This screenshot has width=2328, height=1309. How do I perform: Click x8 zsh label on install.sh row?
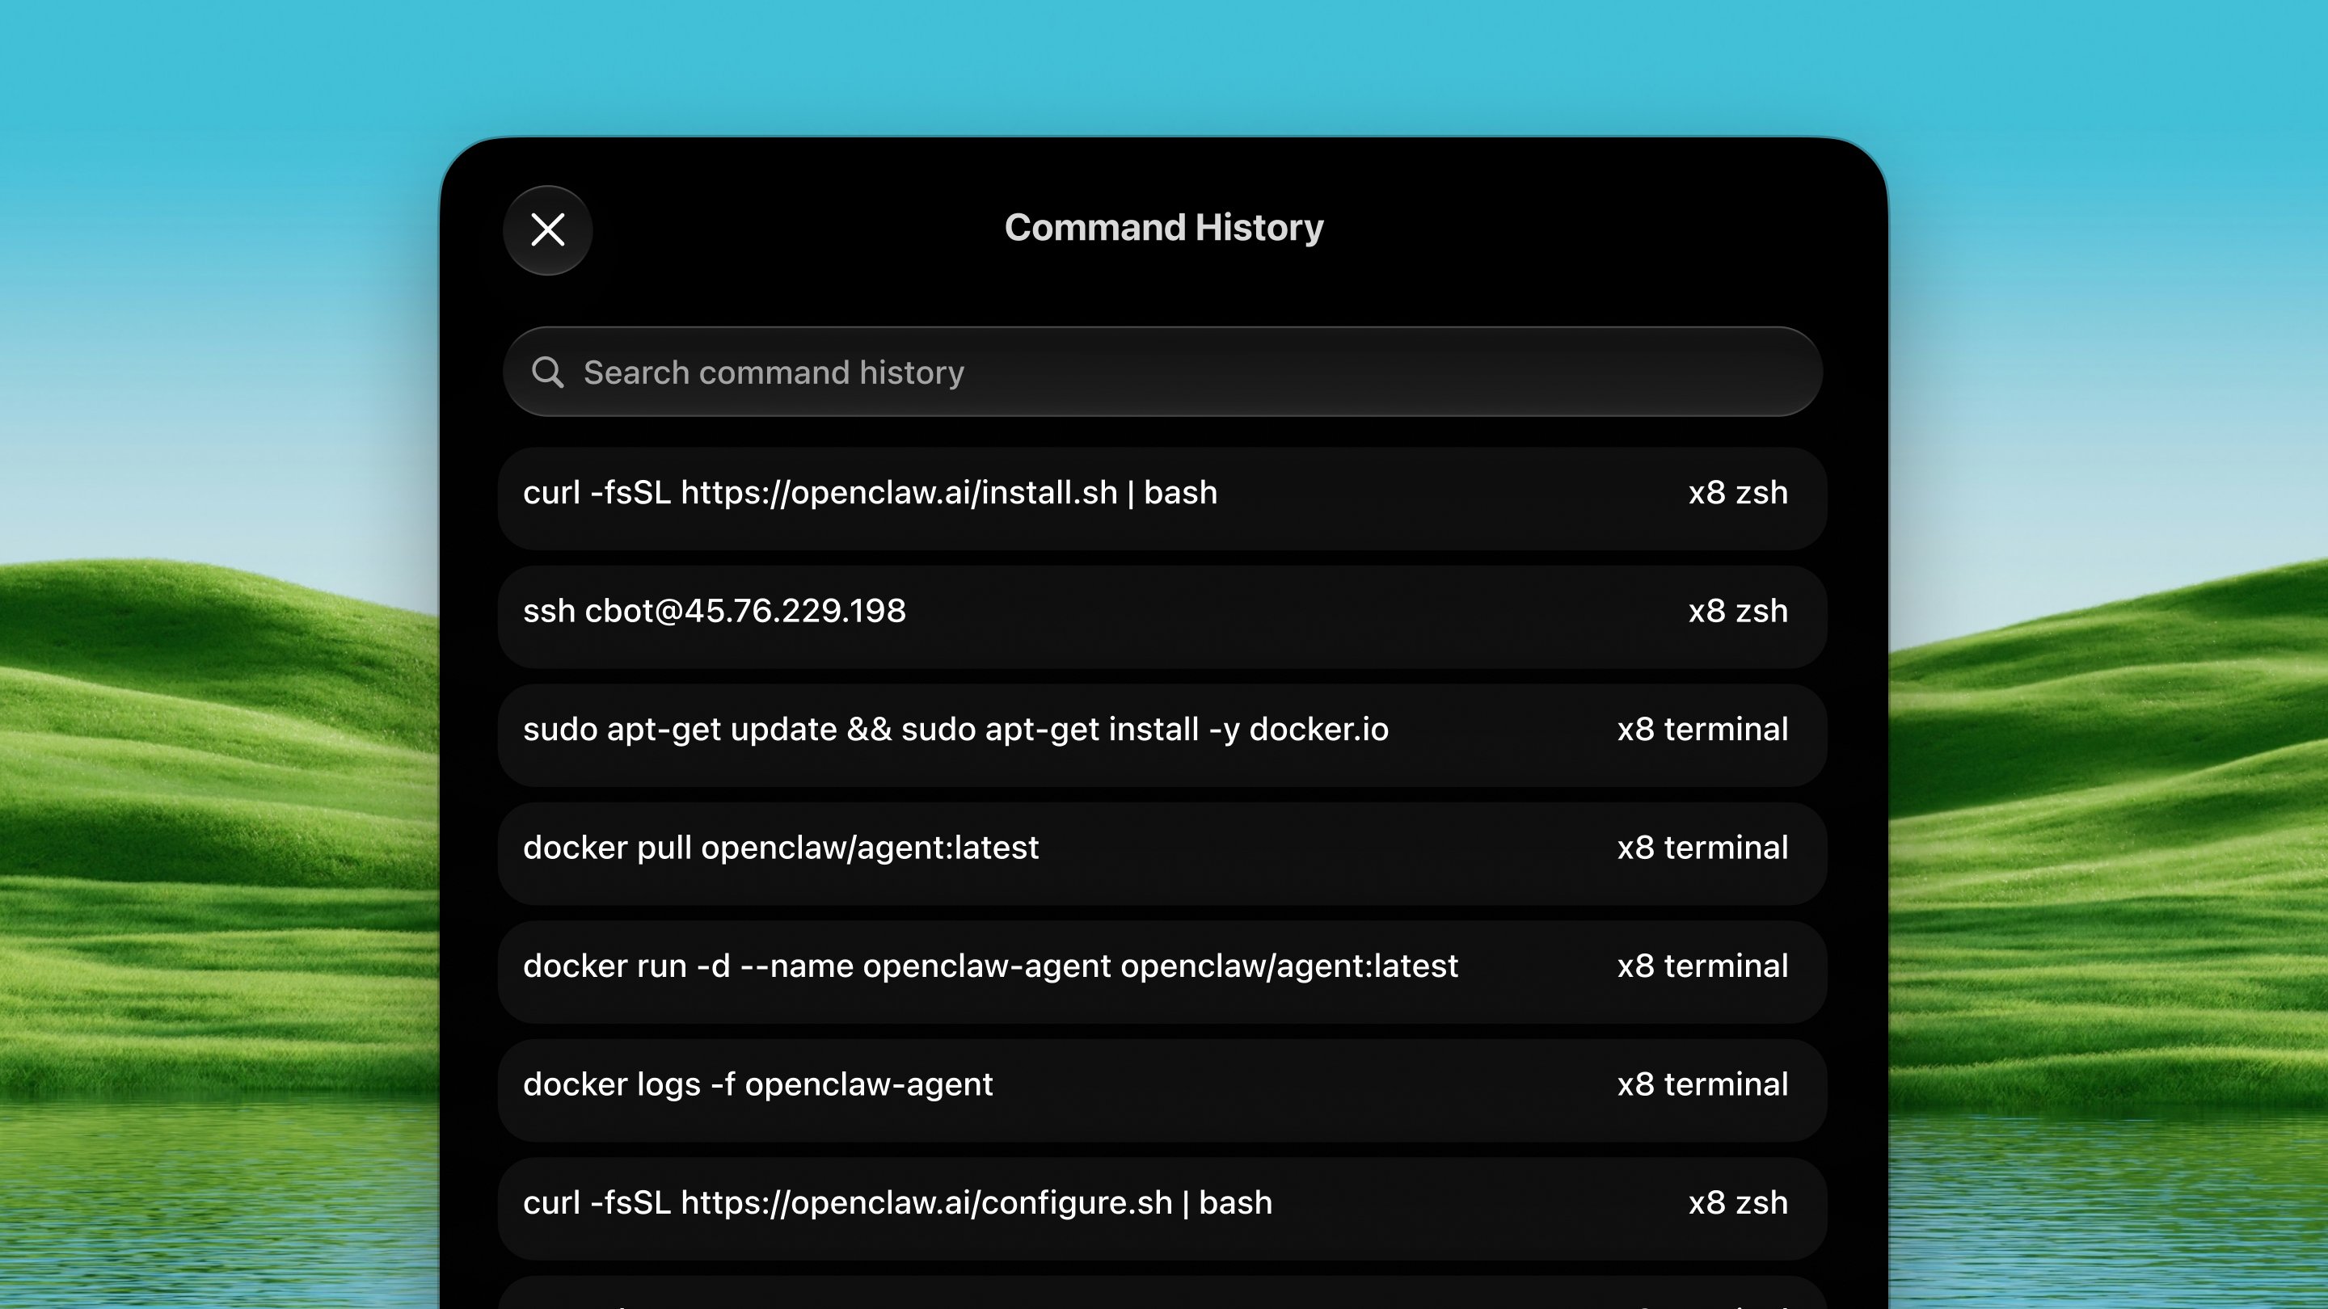pyautogui.click(x=1738, y=493)
